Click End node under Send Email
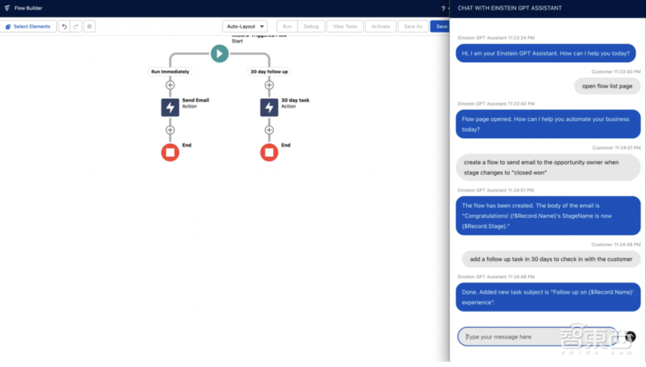Screen dimensions: 646x367 tap(170, 152)
